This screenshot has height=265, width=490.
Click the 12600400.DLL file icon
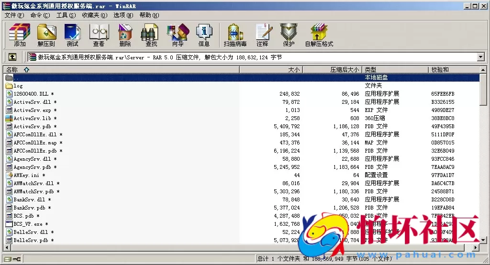point(9,94)
